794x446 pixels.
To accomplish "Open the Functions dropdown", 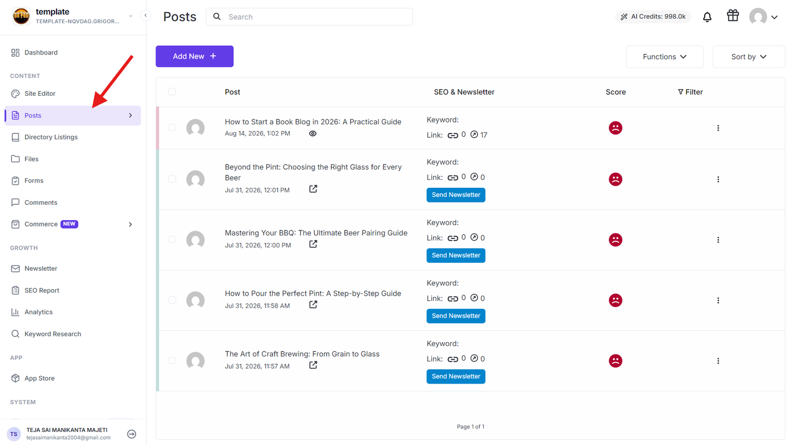I will pyautogui.click(x=665, y=57).
